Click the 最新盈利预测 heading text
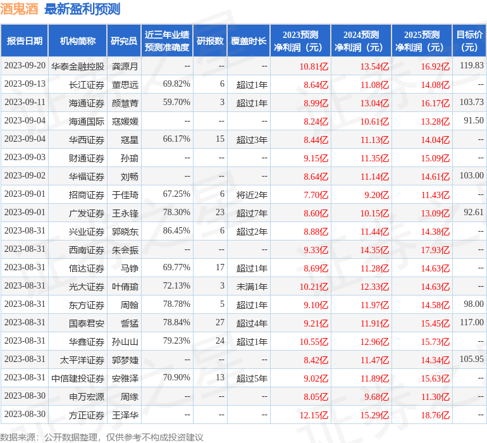This screenshot has width=487, height=443. tap(82, 9)
